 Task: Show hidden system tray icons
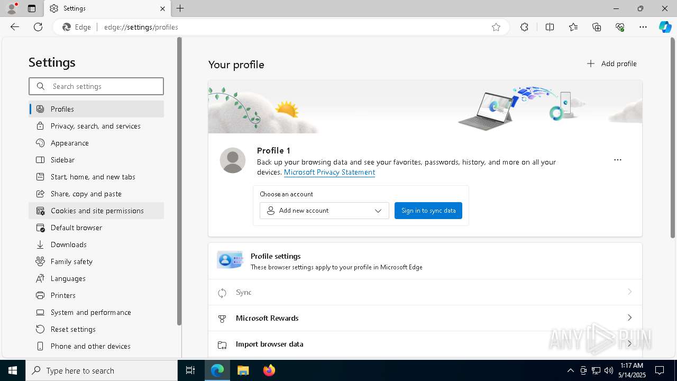pos(570,370)
